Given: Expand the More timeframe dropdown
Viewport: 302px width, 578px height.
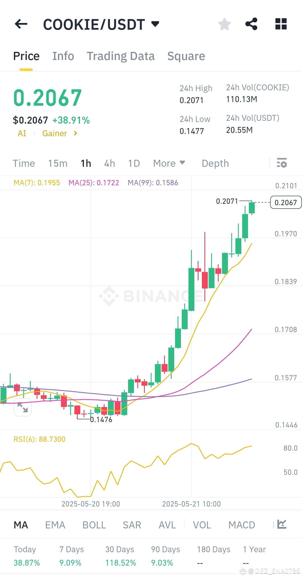Looking at the screenshot, I should click(169, 163).
